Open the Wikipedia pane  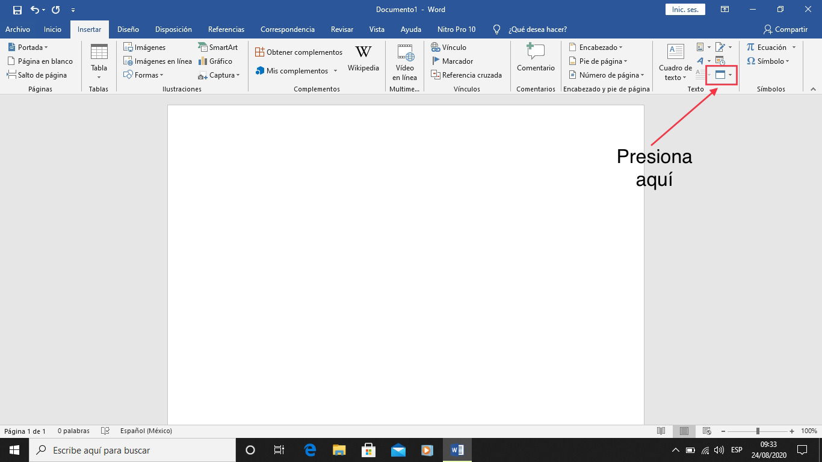point(363,60)
